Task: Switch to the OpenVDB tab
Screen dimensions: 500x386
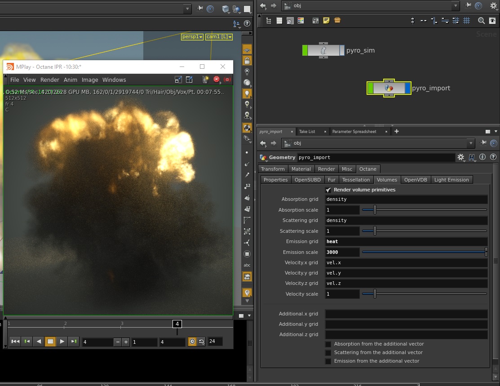Action: point(416,180)
